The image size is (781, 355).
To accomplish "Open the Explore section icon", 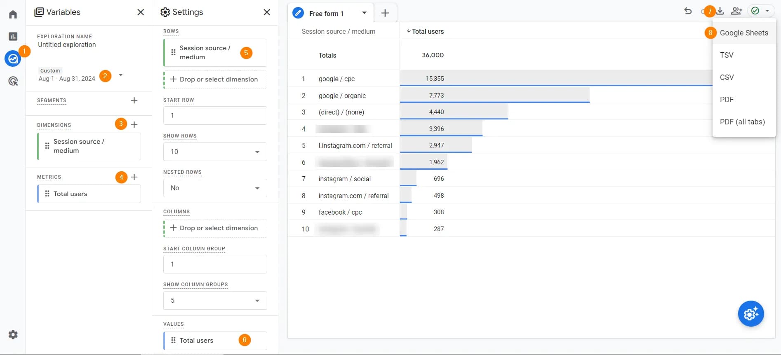I will tap(13, 58).
